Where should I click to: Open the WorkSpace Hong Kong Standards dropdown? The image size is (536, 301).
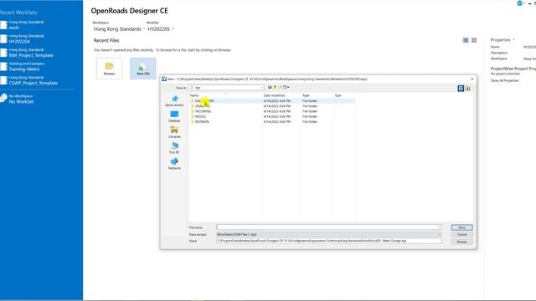119,29
